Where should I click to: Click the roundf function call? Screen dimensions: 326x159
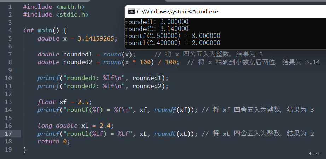[x=165, y=110]
